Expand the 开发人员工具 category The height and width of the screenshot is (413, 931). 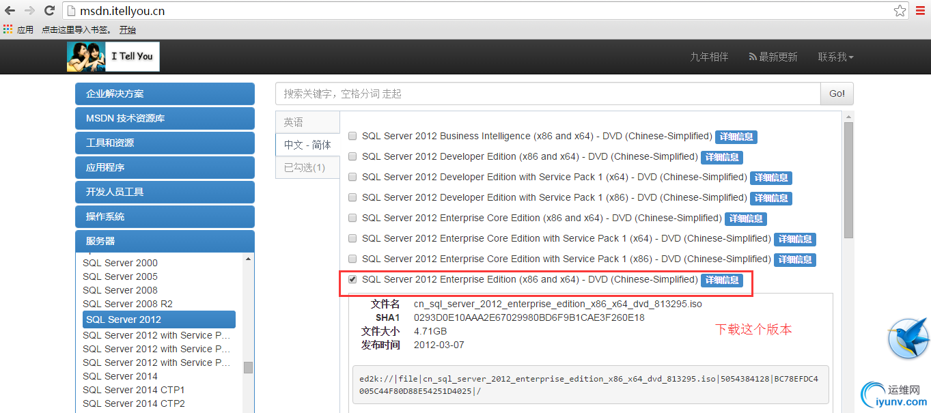[x=165, y=192]
